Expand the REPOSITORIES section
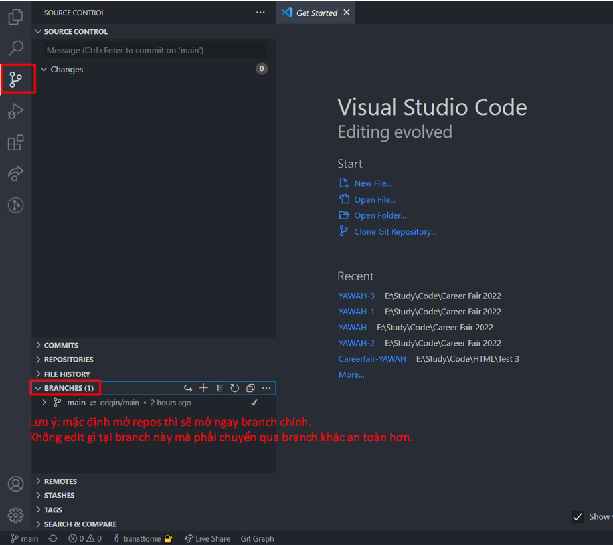613x545 pixels. tap(38, 359)
